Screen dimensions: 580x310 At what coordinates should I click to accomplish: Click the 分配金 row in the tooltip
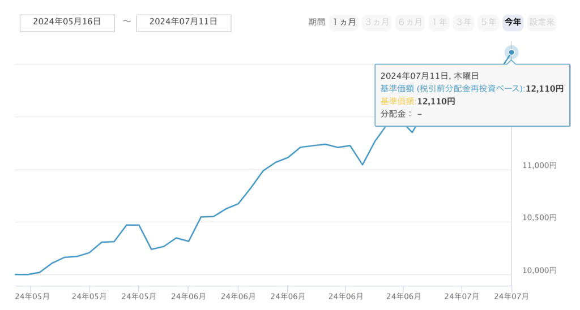pos(401,114)
